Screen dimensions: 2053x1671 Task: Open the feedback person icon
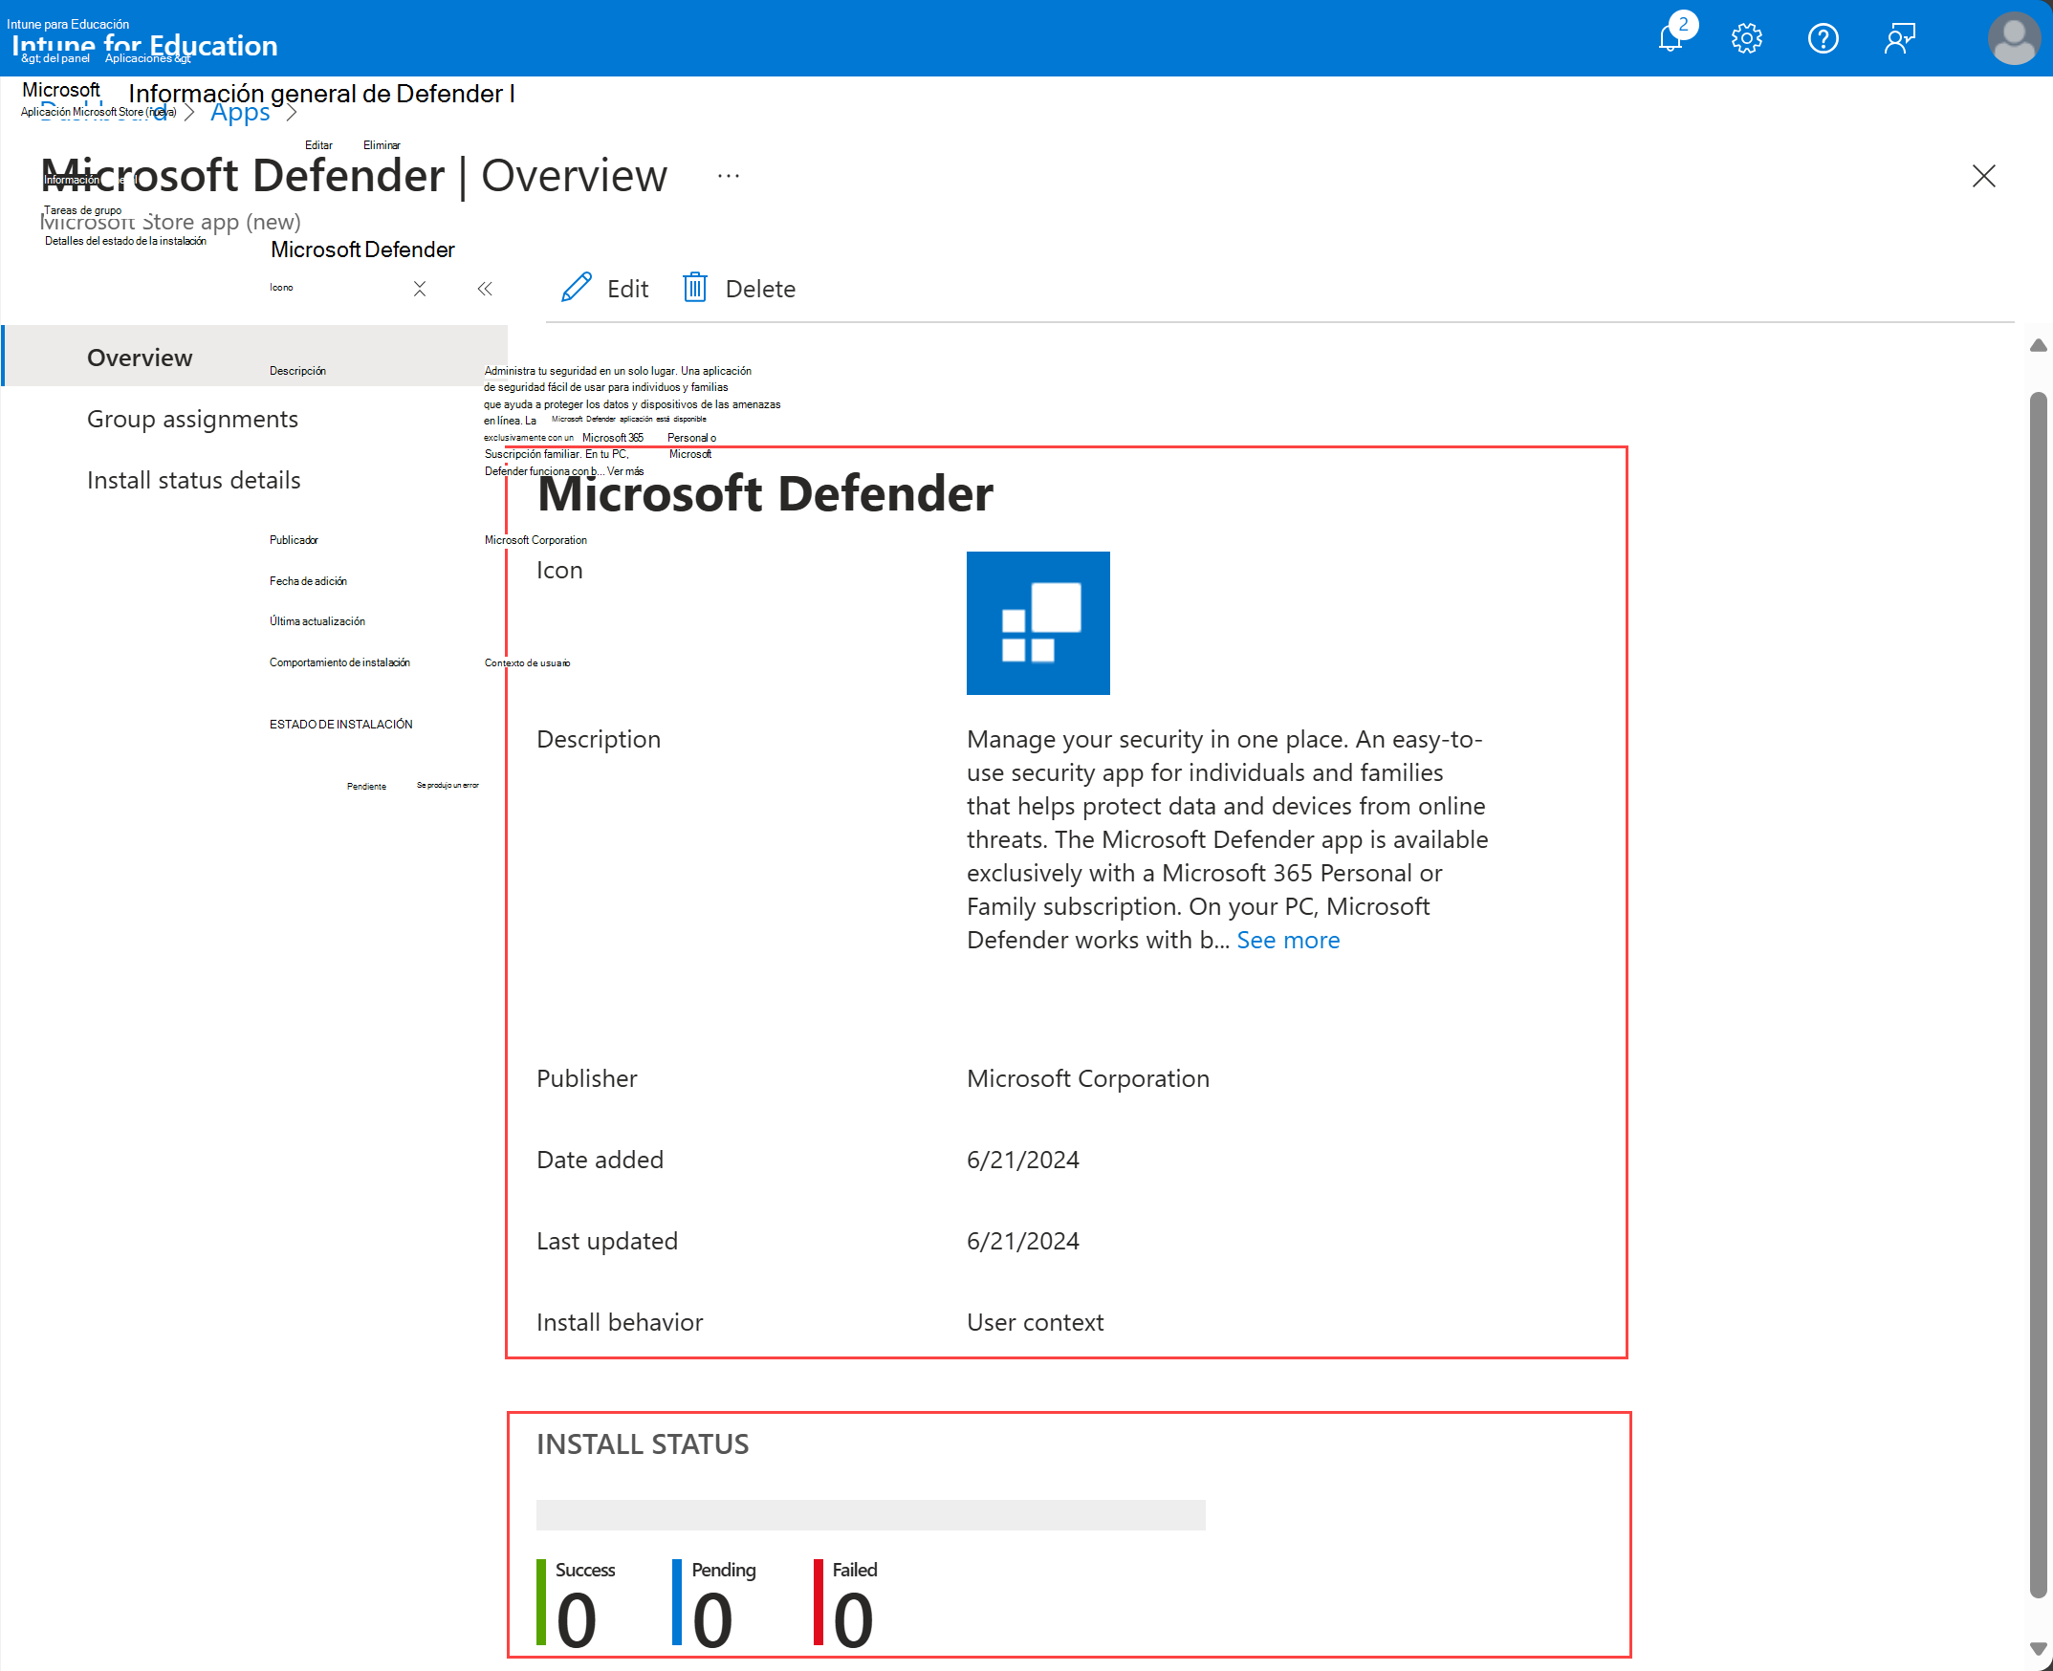[1899, 38]
